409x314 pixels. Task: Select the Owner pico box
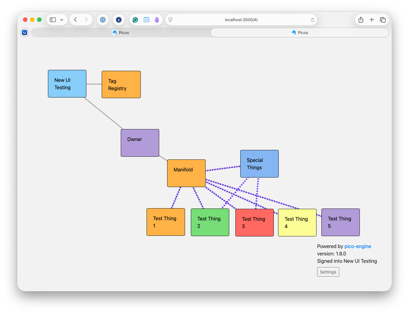(140, 143)
